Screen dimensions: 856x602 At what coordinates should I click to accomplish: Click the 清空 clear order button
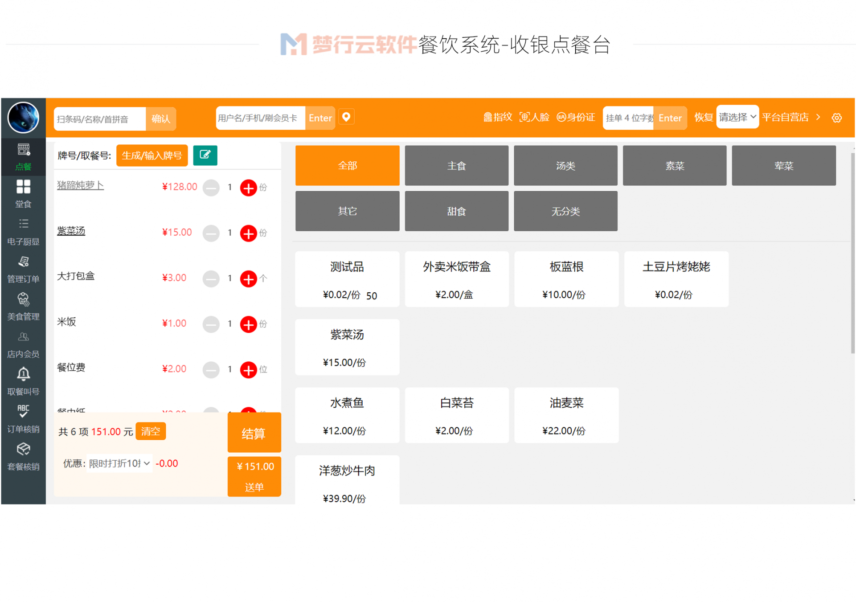click(151, 431)
